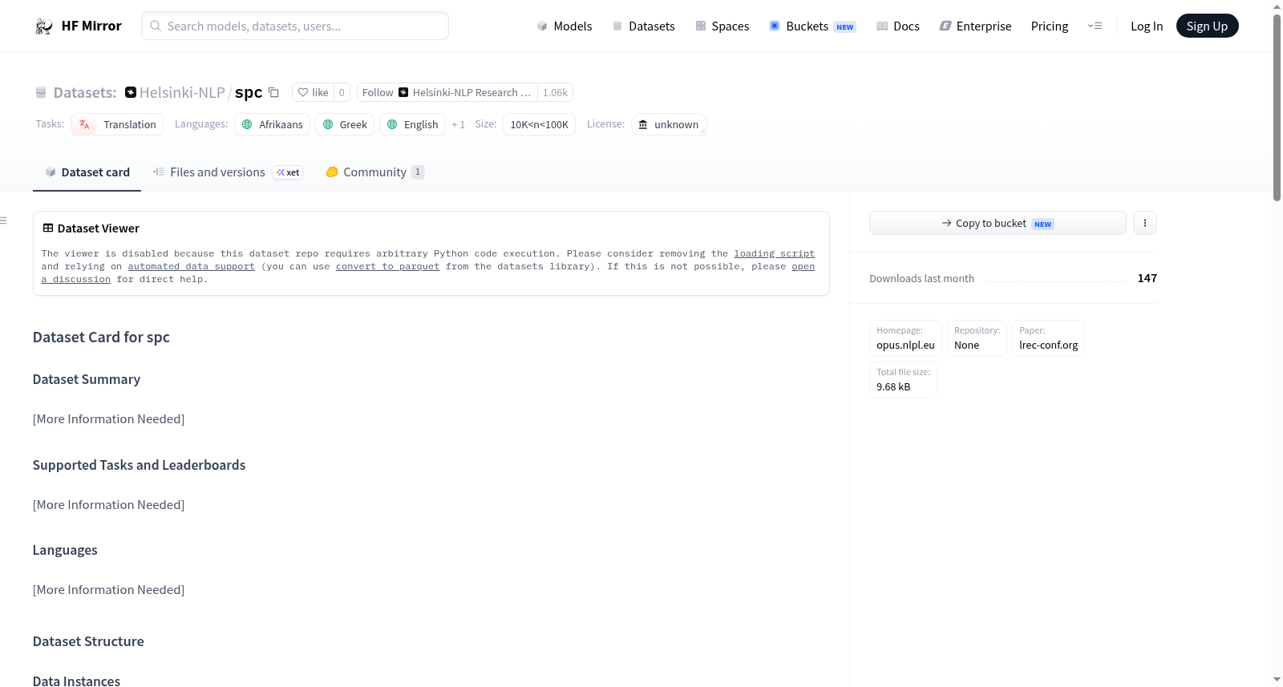This screenshot has height=687, width=1283.
Task: Click the Log In link
Action: [1147, 26]
